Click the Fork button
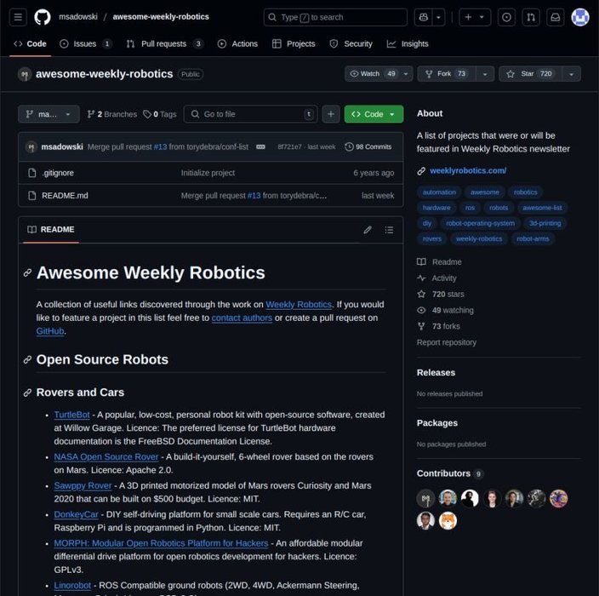This screenshot has width=599, height=596. [447, 74]
